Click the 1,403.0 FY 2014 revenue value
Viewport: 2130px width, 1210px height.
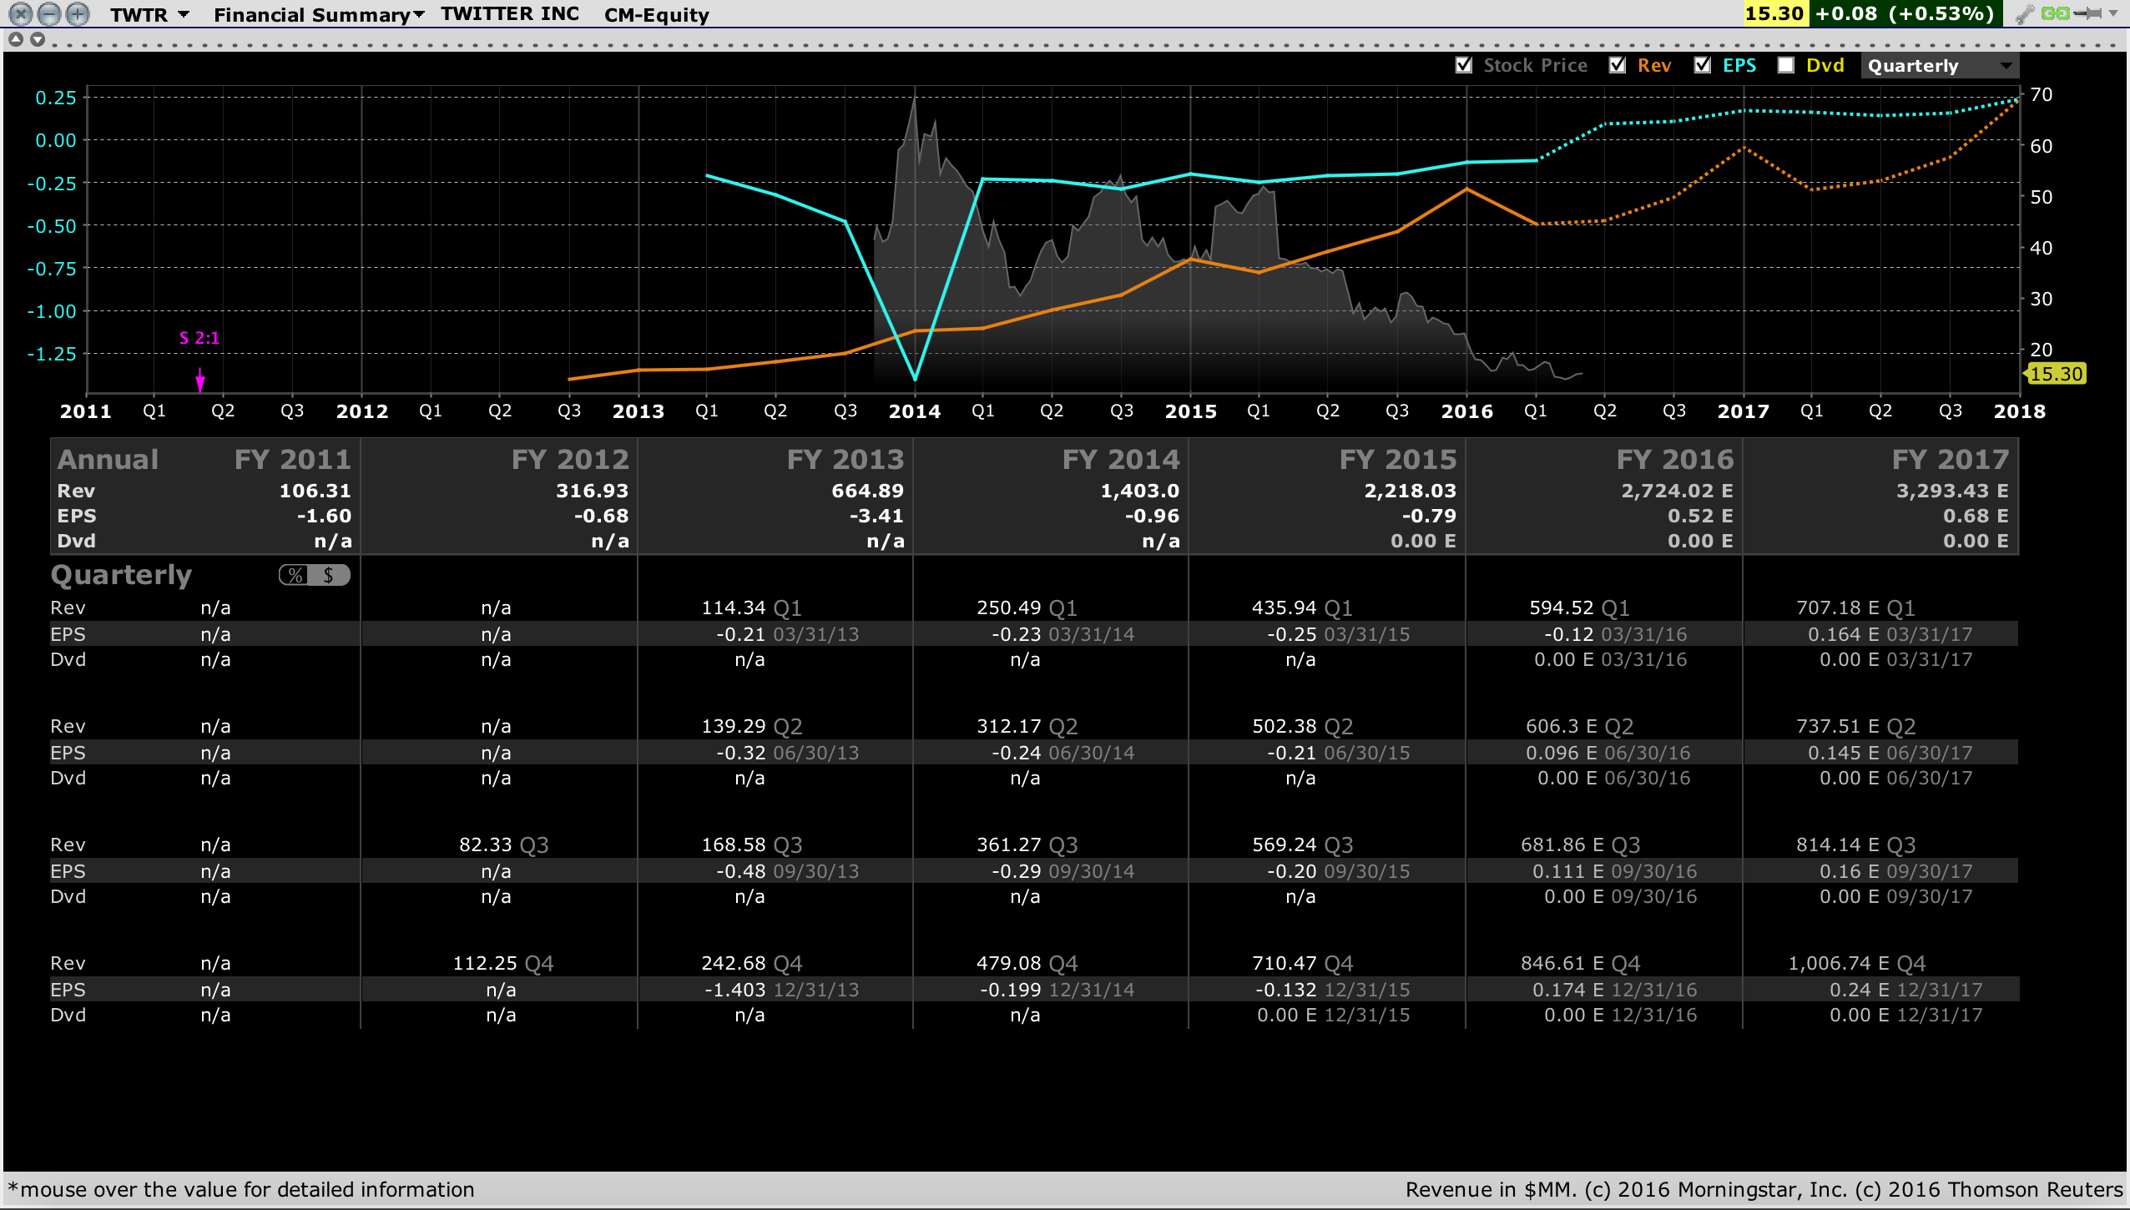click(1139, 491)
